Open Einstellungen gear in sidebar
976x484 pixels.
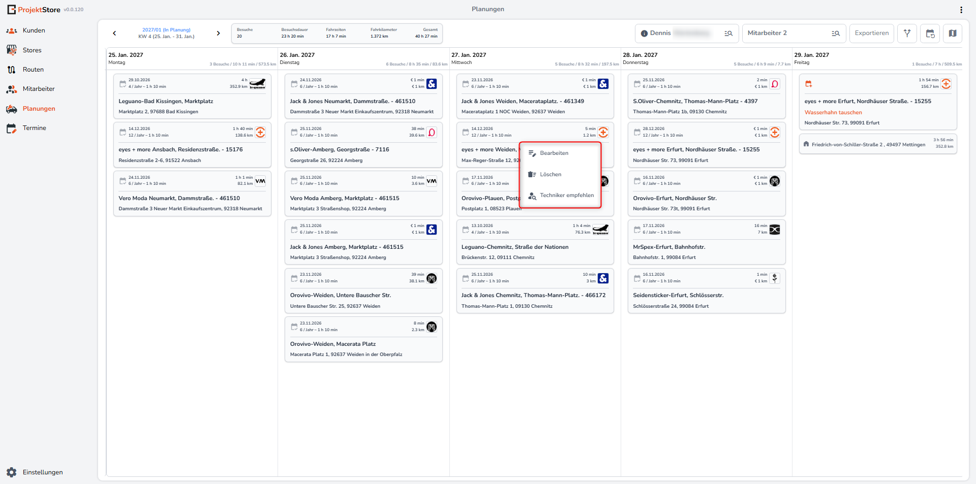(x=12, y=472)
